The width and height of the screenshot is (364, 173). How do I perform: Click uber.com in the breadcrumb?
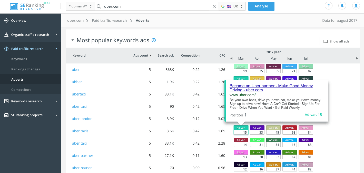click(75, 20)
